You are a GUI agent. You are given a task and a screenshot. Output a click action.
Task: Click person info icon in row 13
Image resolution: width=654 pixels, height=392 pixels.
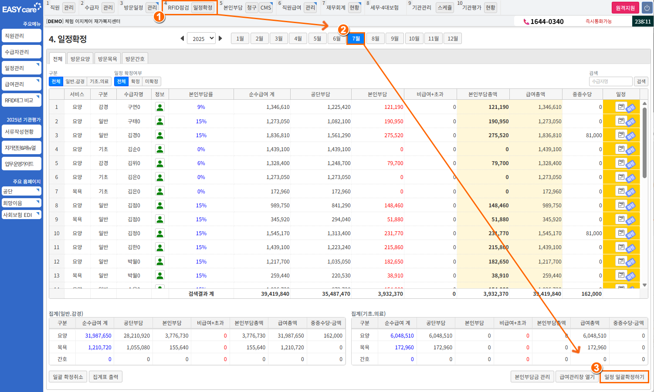click(x=160, y=276)
